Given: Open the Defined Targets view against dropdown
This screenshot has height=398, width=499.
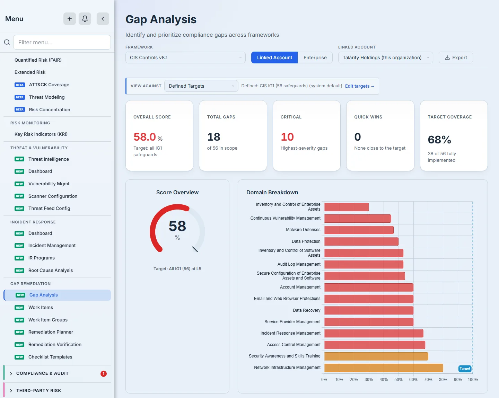Looking at the screenshot, I should click(201, 86).
